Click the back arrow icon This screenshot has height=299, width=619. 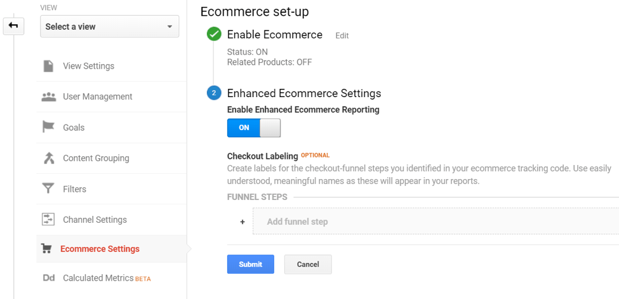[x=13, y=26]
